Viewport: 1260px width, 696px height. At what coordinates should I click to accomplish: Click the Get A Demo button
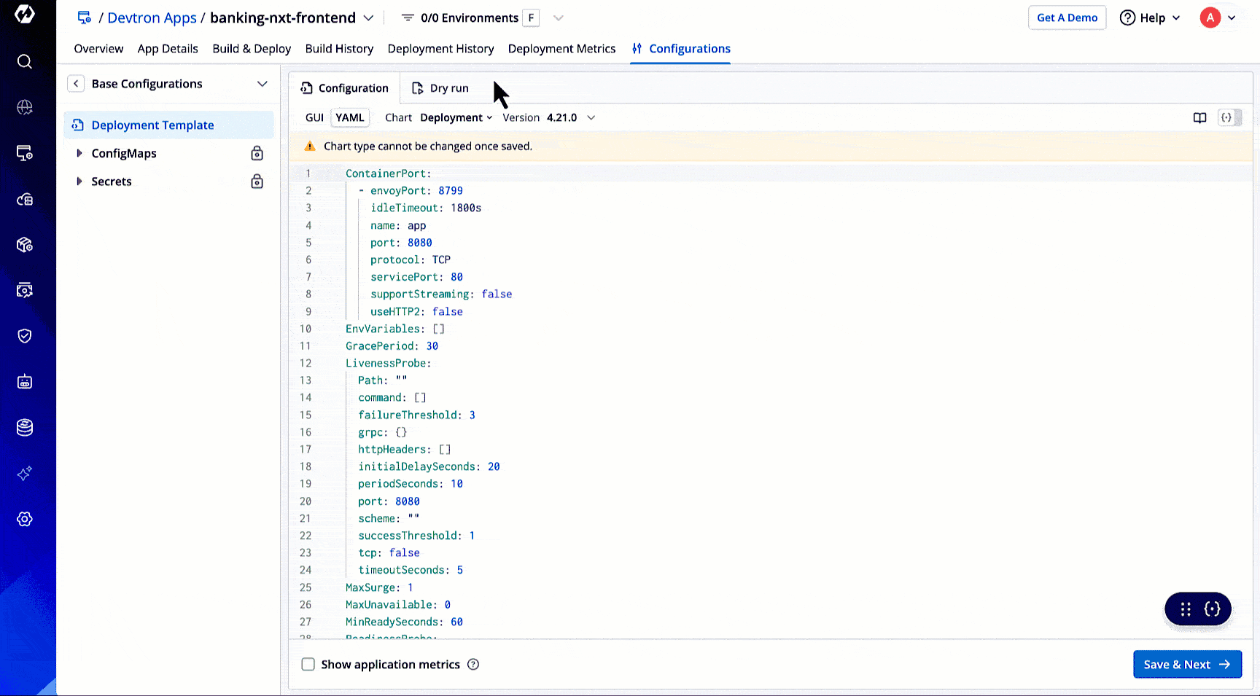point(1067,17)
